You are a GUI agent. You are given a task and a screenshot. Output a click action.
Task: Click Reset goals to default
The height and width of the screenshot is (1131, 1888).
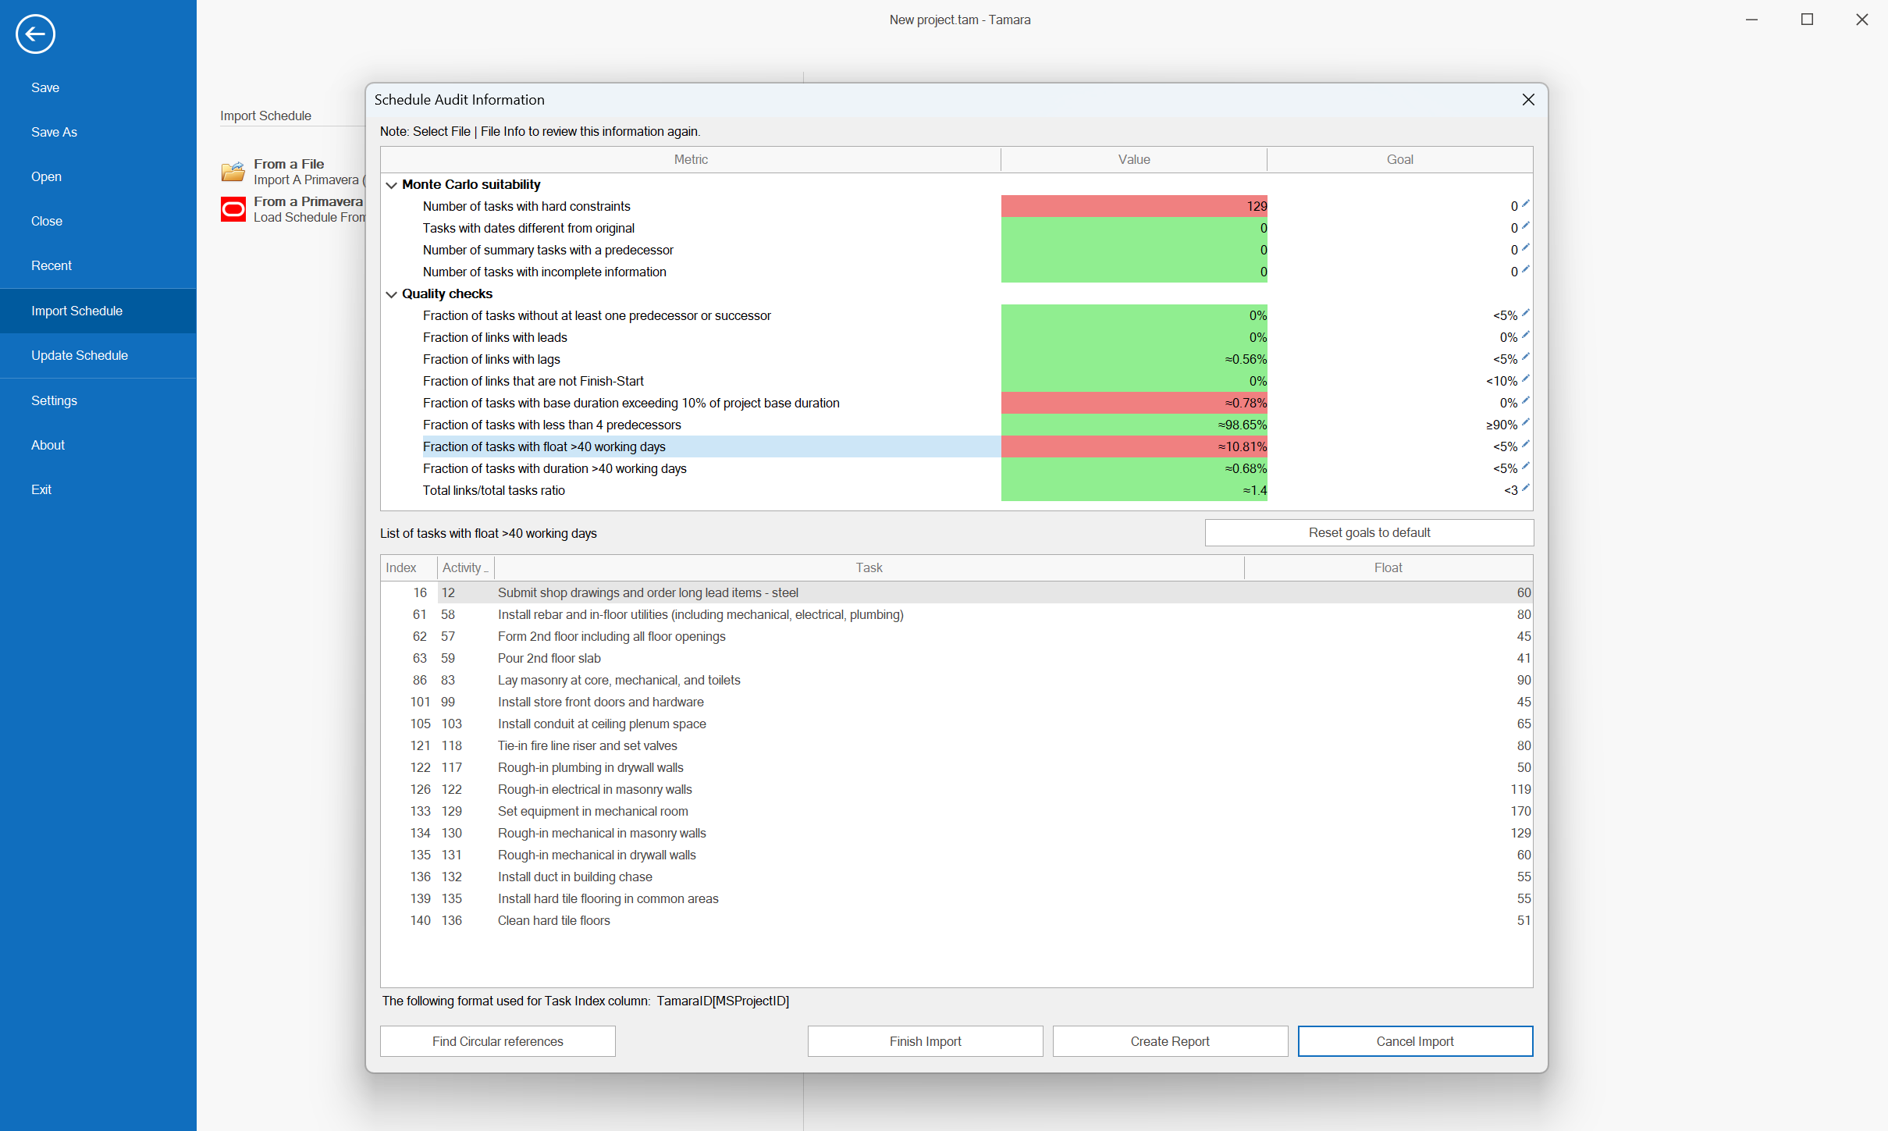click(1368, 532)
